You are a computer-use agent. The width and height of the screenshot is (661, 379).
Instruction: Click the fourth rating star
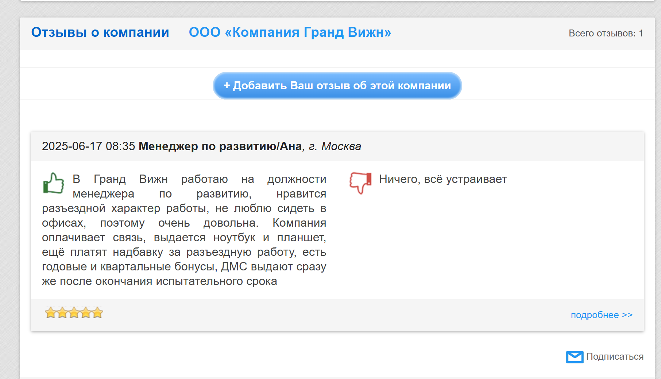[86, 313]
